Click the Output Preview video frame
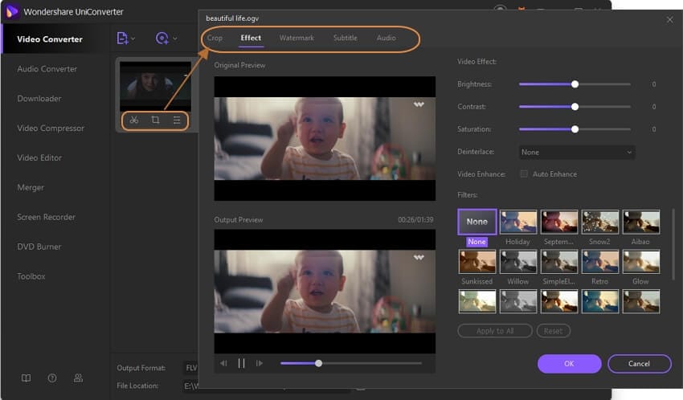 [325, 292]
